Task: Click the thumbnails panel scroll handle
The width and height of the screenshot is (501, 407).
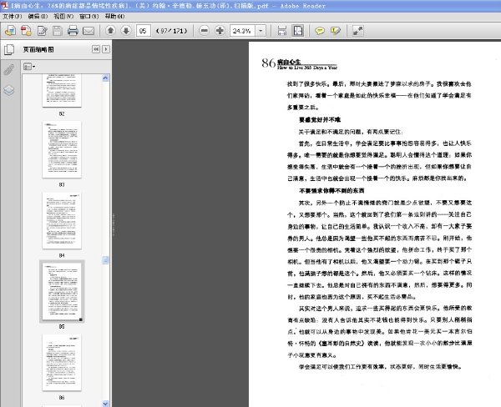Action: pyautogui.click(x=105, y=260)
